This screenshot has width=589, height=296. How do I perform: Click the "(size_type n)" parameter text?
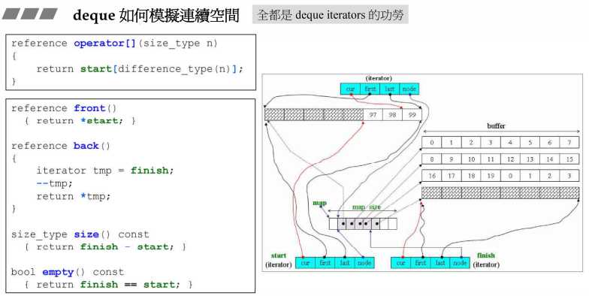click(178, 44)
